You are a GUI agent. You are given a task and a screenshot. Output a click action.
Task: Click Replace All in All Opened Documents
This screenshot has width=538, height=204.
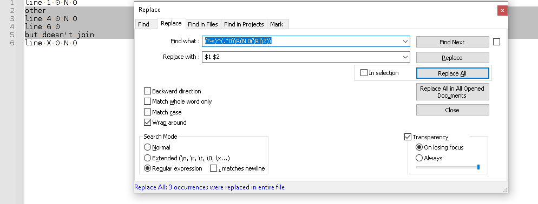452,92
